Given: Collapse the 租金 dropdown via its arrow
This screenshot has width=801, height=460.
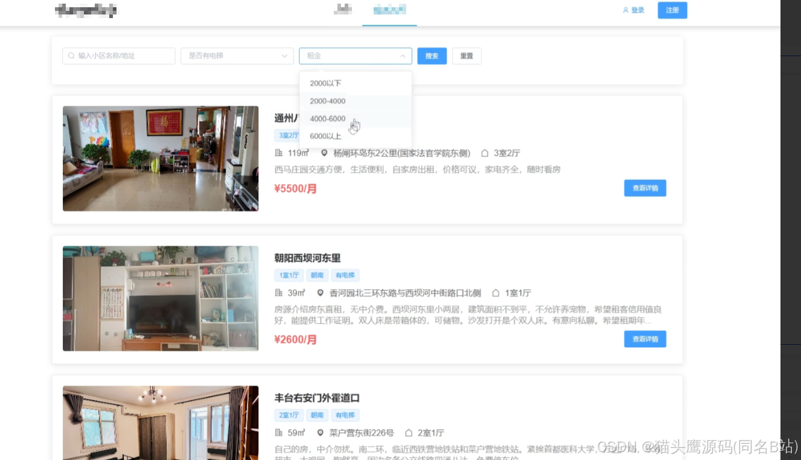Looking at the screenshot, I should click(403, 56).
